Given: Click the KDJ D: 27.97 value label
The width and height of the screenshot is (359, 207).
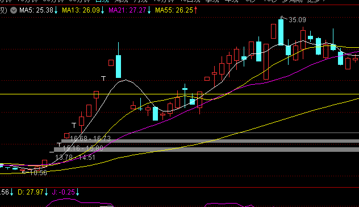Looking at the screenshot, I should [x=31, y=192].
